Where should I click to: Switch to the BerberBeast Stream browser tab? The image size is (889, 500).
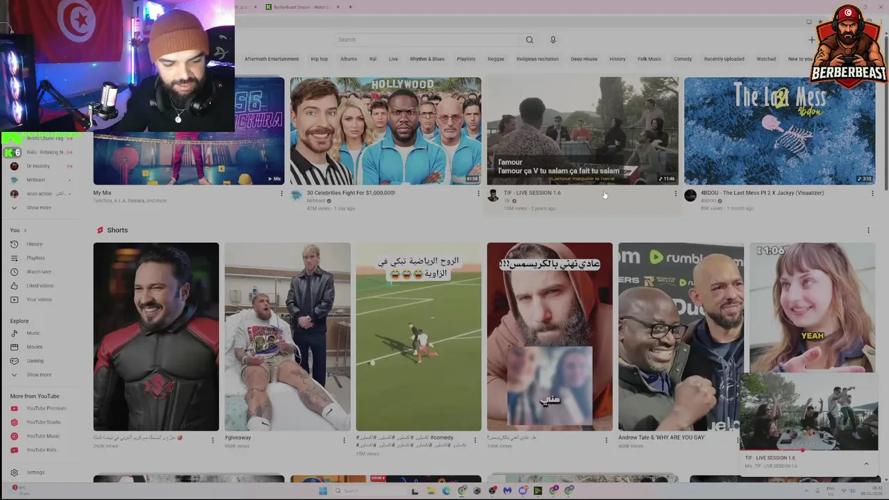pyautogui.click(x=301, y=7)
